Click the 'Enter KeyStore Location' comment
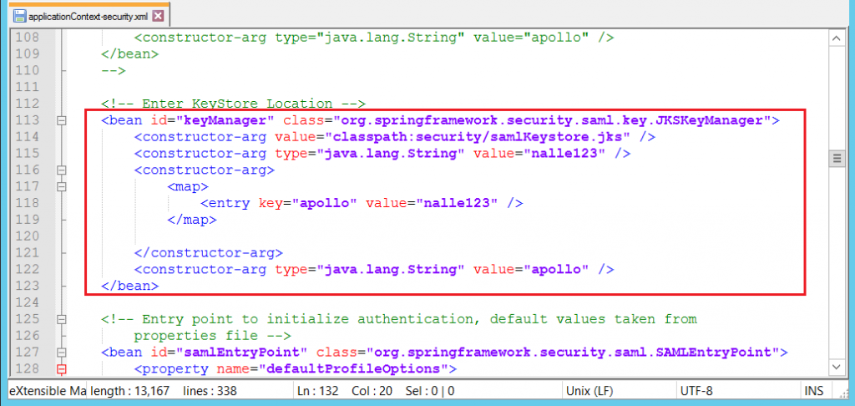This screenshot has height=406, width=855. [x=233, y=104]
